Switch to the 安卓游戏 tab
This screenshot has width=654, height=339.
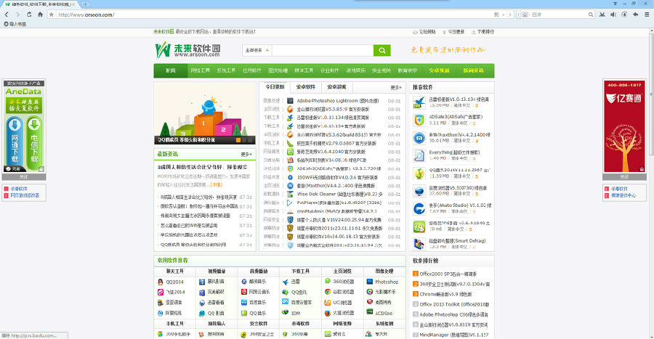point(336,87)
